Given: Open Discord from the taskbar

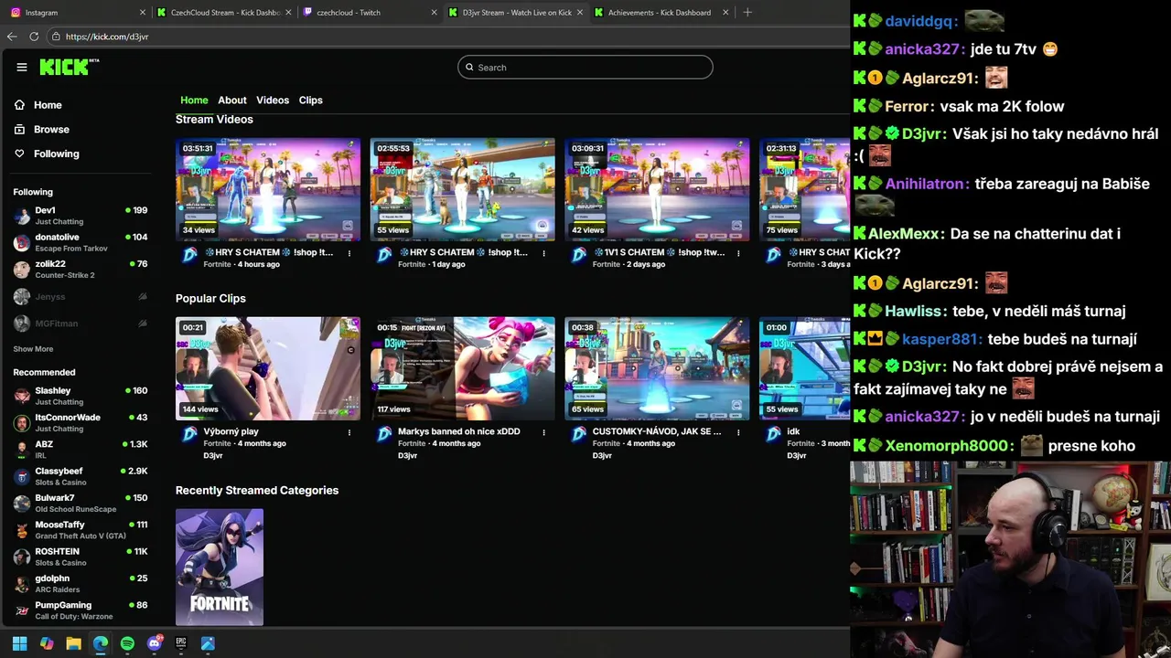Looking at the screenshot, I should [x=155, y=643].
